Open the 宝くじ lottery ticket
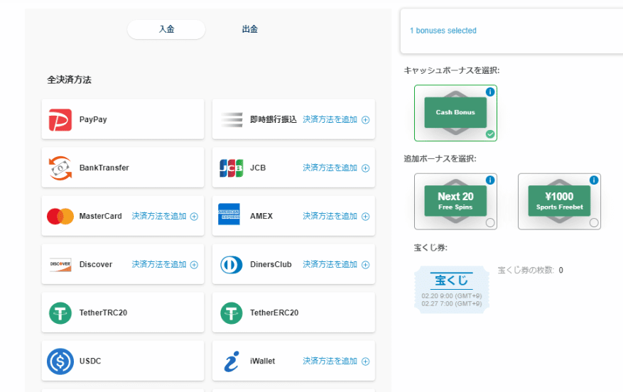Screen dimensions: 623x392 tap(451, 290)
